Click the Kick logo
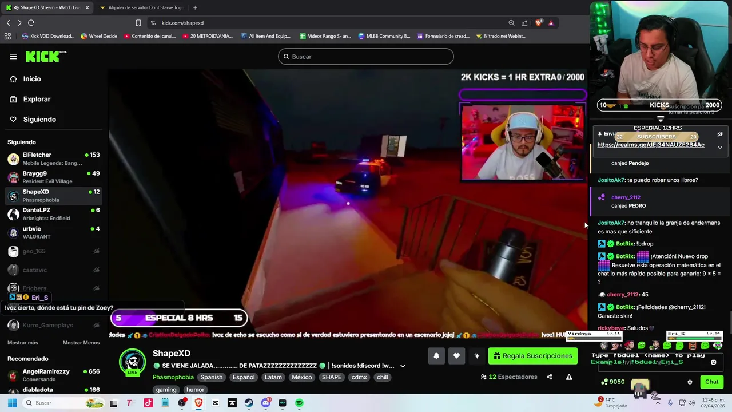 (x=46, y=56)
